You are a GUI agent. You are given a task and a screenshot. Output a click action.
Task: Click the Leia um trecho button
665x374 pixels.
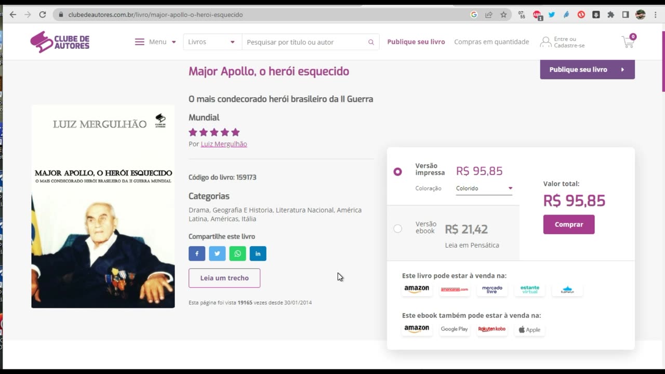[224, 278]
